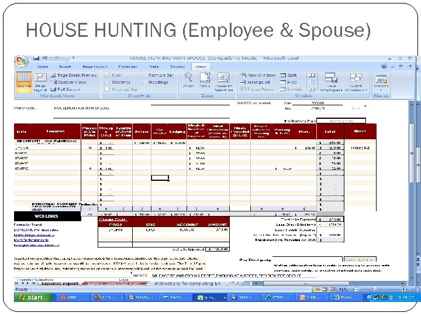Click the horizontal scrollbar
Screen dimensions: 421x316
306,283
